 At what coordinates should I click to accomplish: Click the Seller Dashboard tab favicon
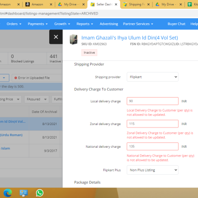(93, 4)
